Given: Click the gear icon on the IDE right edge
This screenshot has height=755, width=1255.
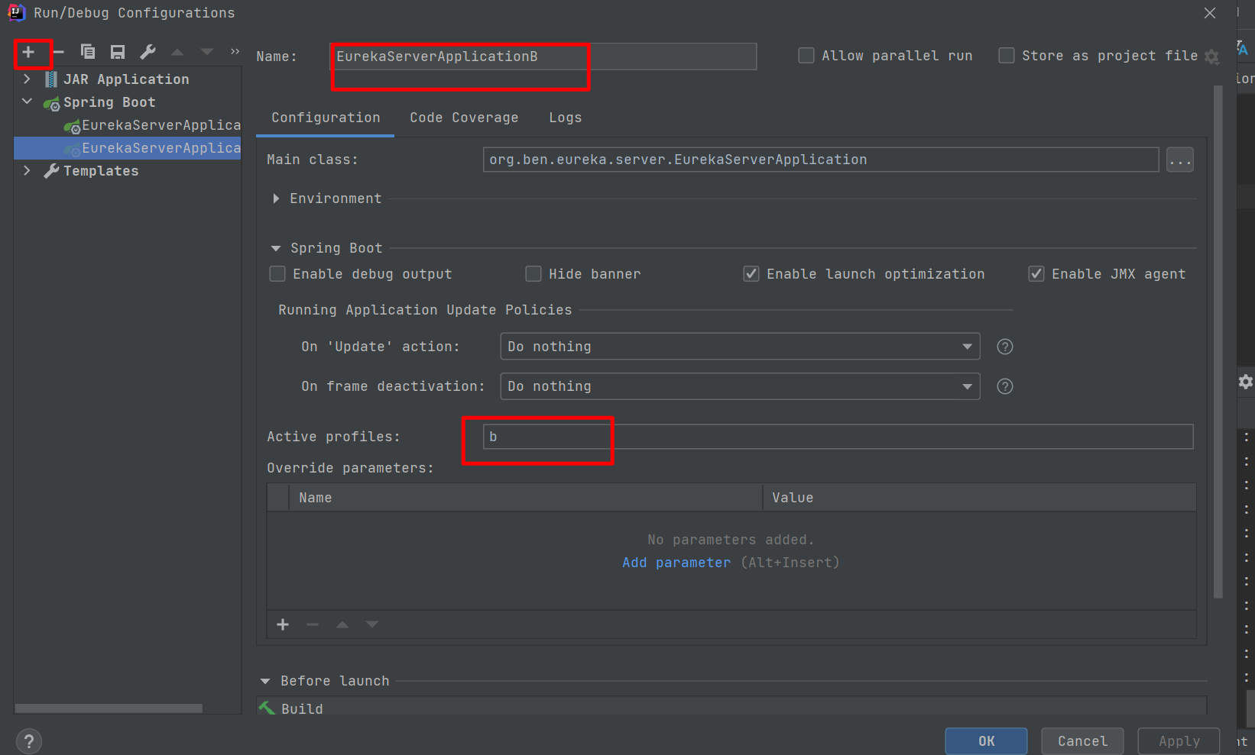Looking at the screenshot, I should pyautogui.click(x=1246, y=382).
